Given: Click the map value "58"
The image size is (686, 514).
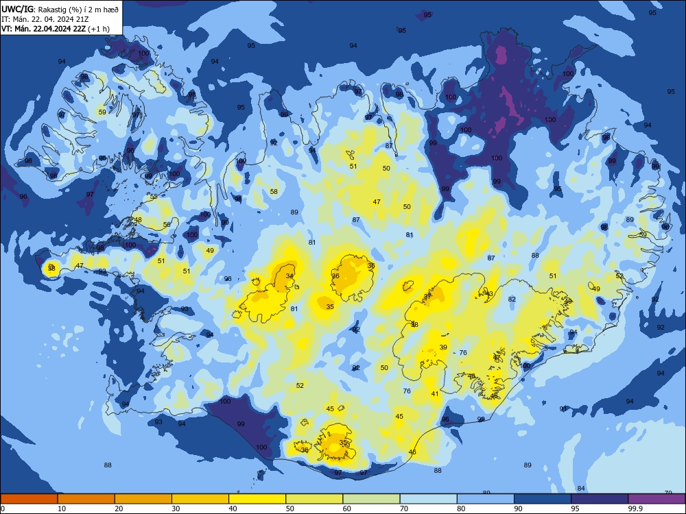Looking at the screenshot, I should [x=274, y=191].
